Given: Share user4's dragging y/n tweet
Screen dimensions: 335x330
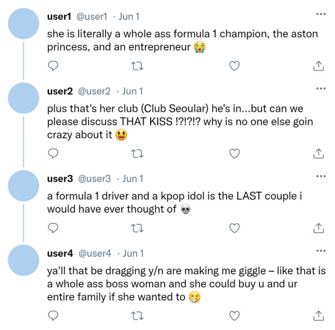Looking at the screenshot, I should [x=318, y=316].
